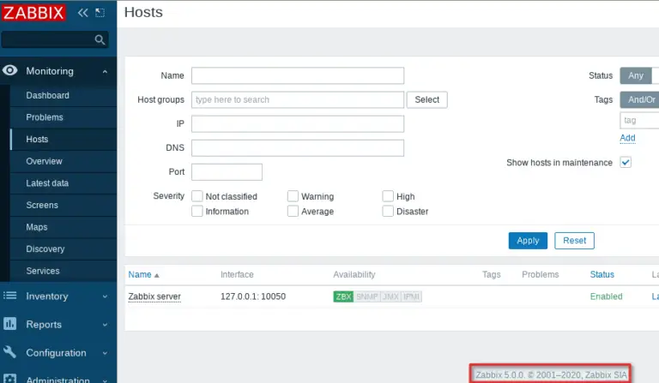659x383 pixels.
Task: Click the Enabled status link
Action: [606, 296]
